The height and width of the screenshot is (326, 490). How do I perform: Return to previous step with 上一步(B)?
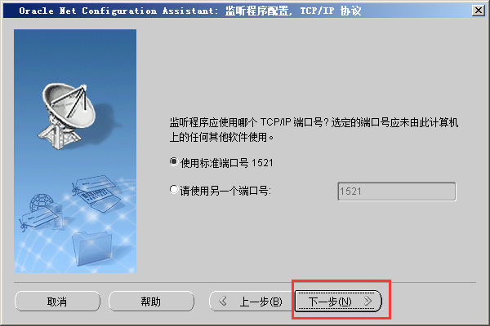pyautogui.click(x=252, y=301)
